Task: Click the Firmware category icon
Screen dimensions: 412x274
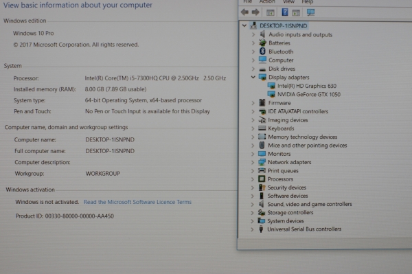Action: click(x=262, y=103)
